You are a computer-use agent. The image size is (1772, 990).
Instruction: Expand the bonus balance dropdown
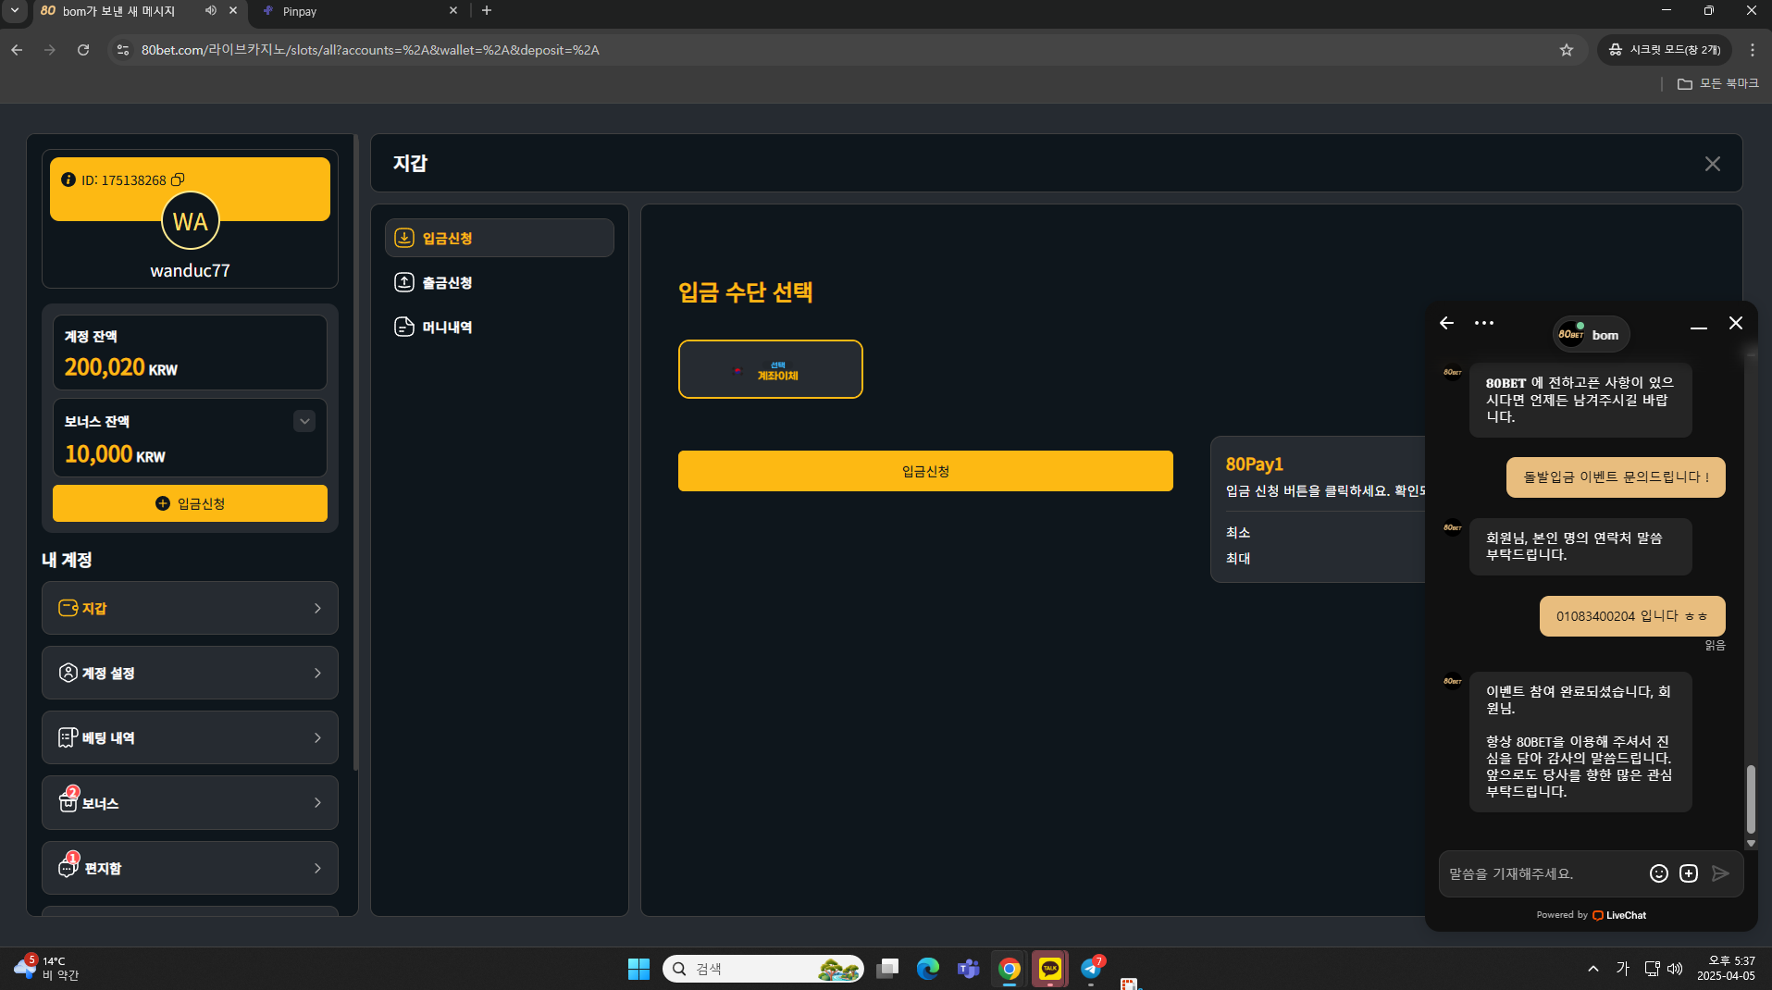coord(304,421)
